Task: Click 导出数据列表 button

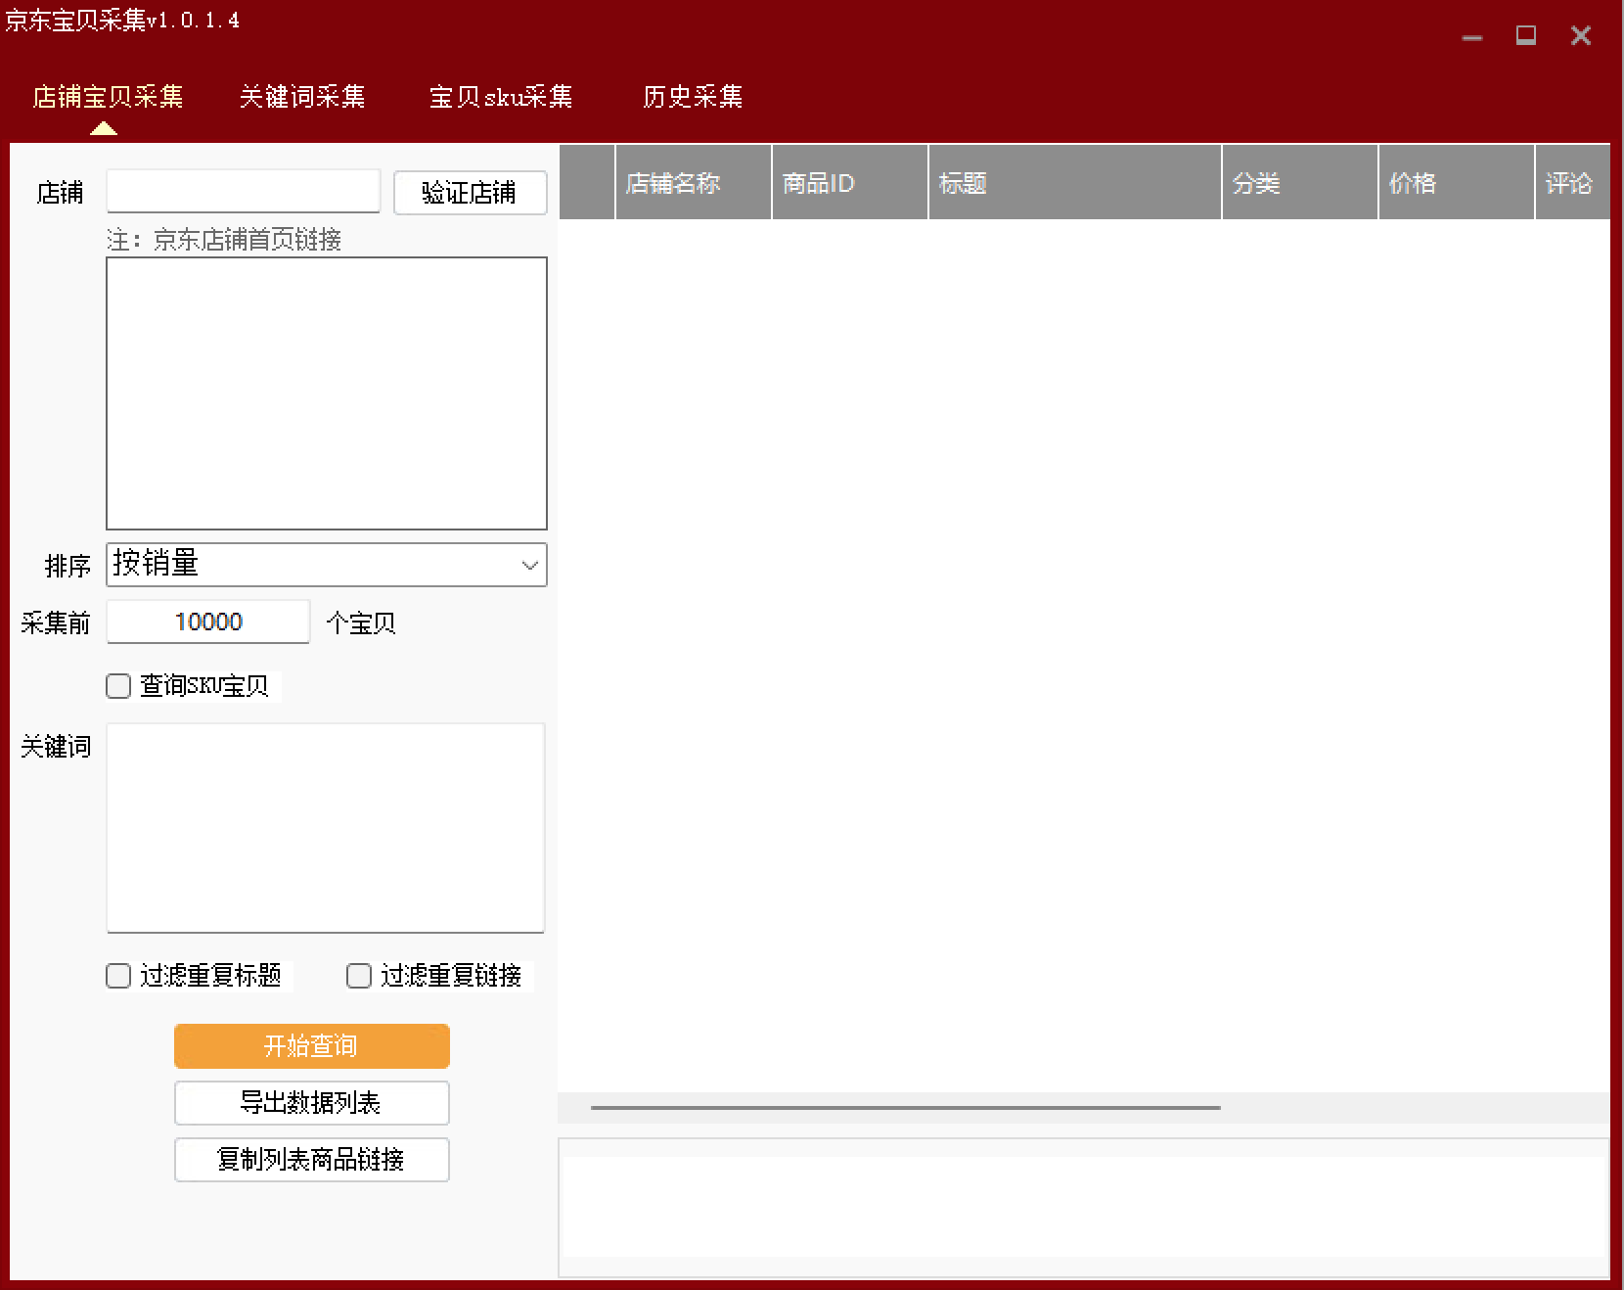Action: (x=312, y=1103)
